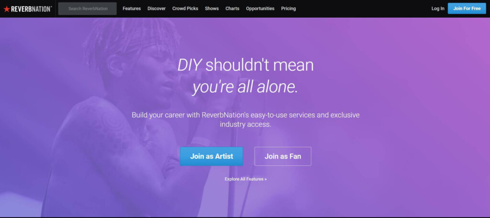This screenshot has height=218, width=490.
Task: Click the 'DIY shouldn't mean' headline text
Action: [245, 65]
